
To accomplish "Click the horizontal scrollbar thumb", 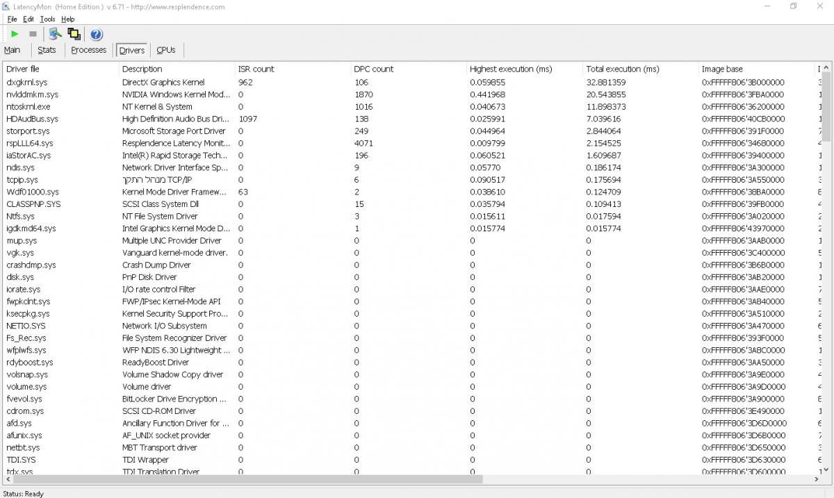I will click(x=248, y=479).
